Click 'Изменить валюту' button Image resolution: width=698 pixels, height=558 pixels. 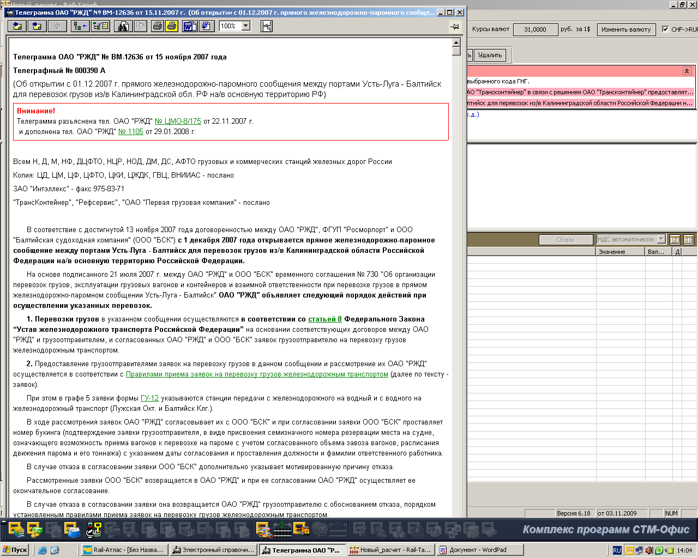(626, 29)
